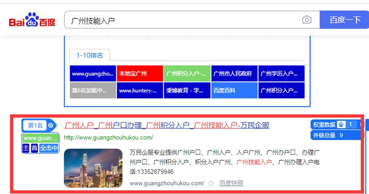Click gray www.guangzhouhukou.com/ footer URL
The width and height of the screenshot is (369, 194).
click(x=167, y=183)
